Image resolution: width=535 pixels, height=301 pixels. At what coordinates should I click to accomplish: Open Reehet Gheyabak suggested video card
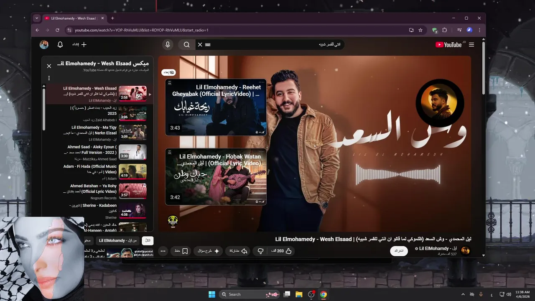pos(216,107)
